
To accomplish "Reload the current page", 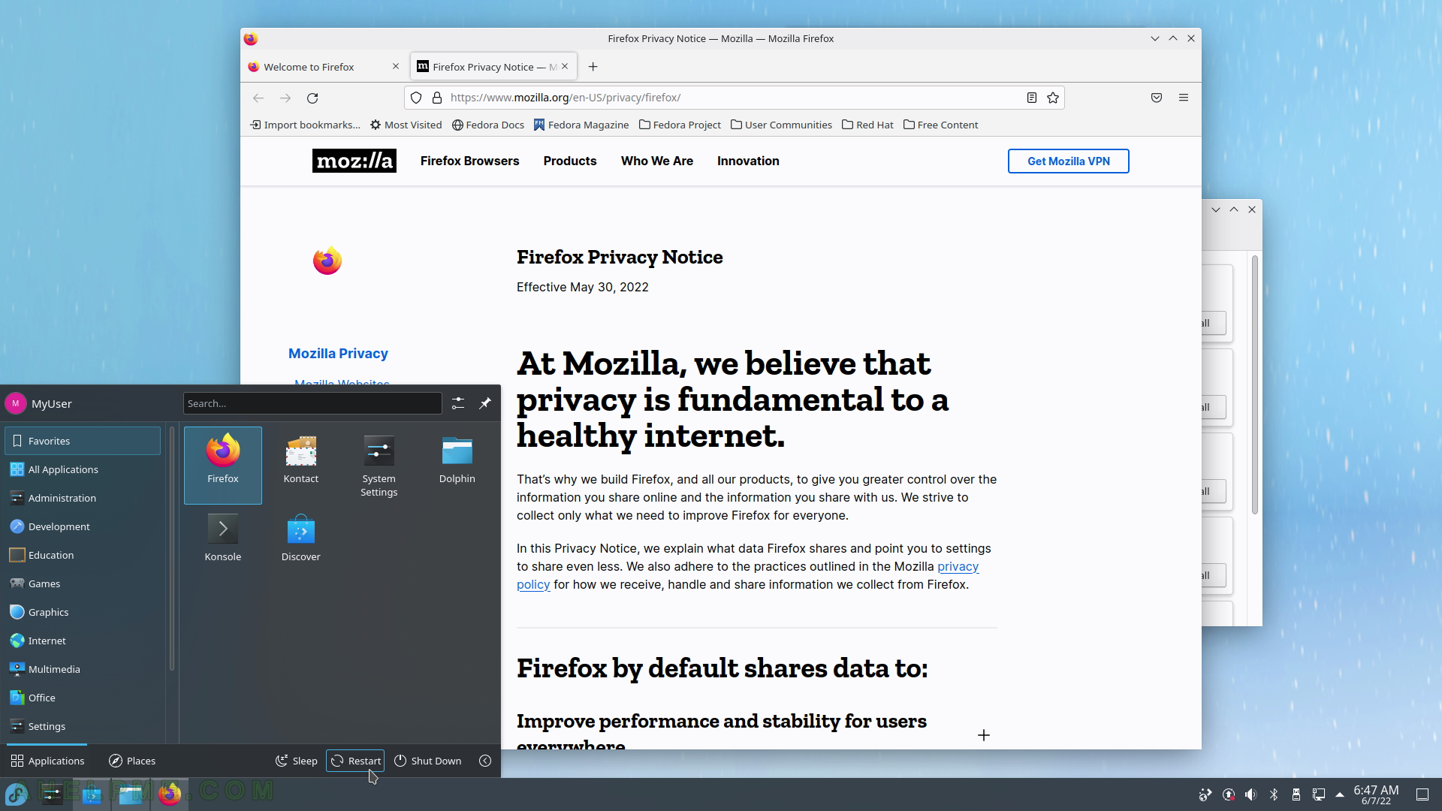I will (x=312, y=98).
